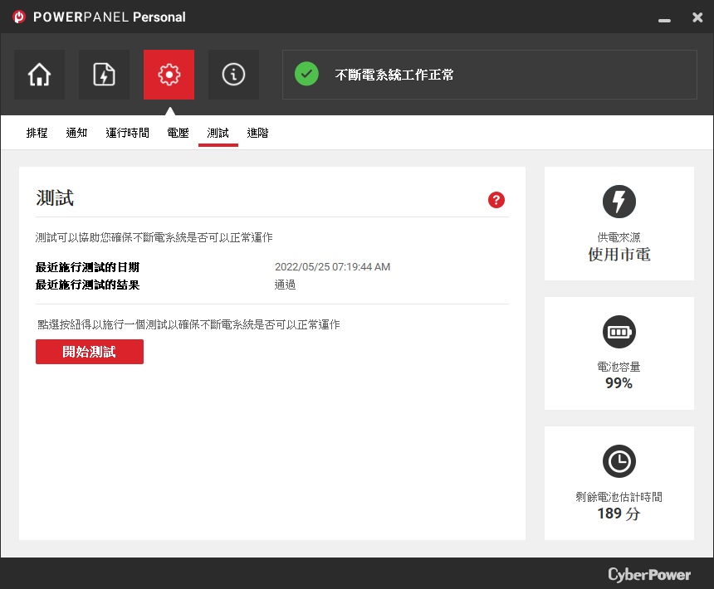Switch to the 排程 tab

[x=37, y=133]
